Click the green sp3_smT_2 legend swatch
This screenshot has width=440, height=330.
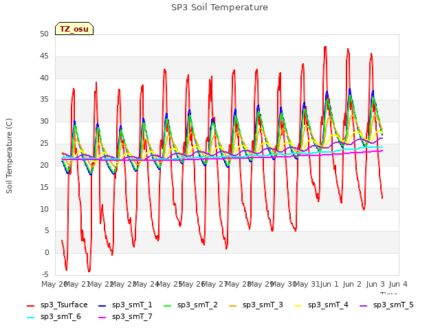click(167, 305)
